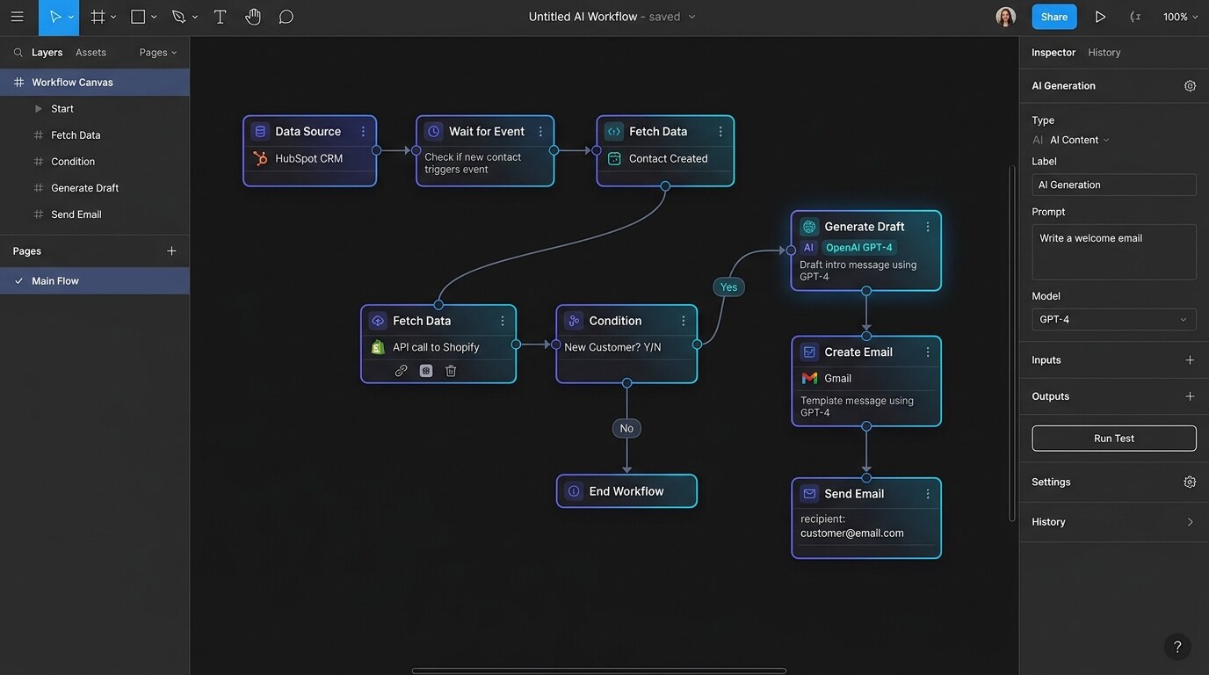Open the Model GPT-4 dropdown
The width and height of the screenshot is (1209, 675).
(1114, 320)
